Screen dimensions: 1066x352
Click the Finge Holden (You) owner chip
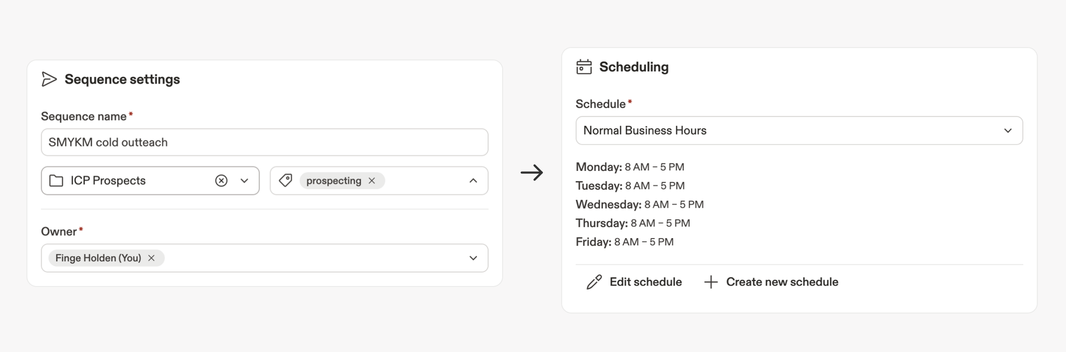click(98, 258)
